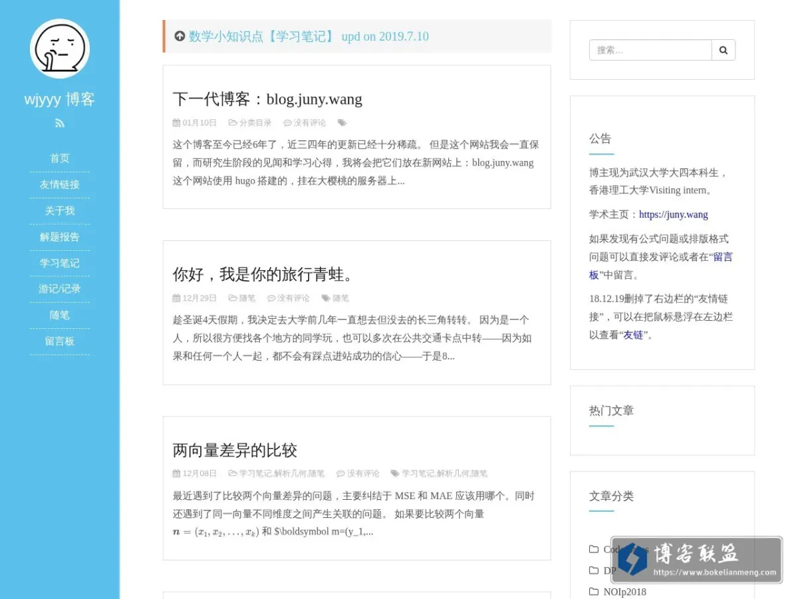Click the 热门文章 widget heading

point(611,411)
